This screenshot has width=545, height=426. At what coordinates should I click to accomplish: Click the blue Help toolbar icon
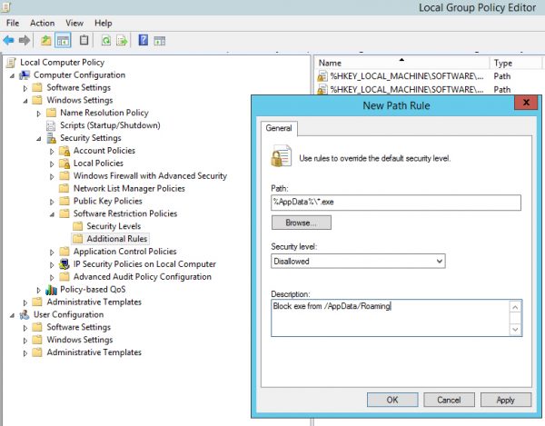click(144, 40)
